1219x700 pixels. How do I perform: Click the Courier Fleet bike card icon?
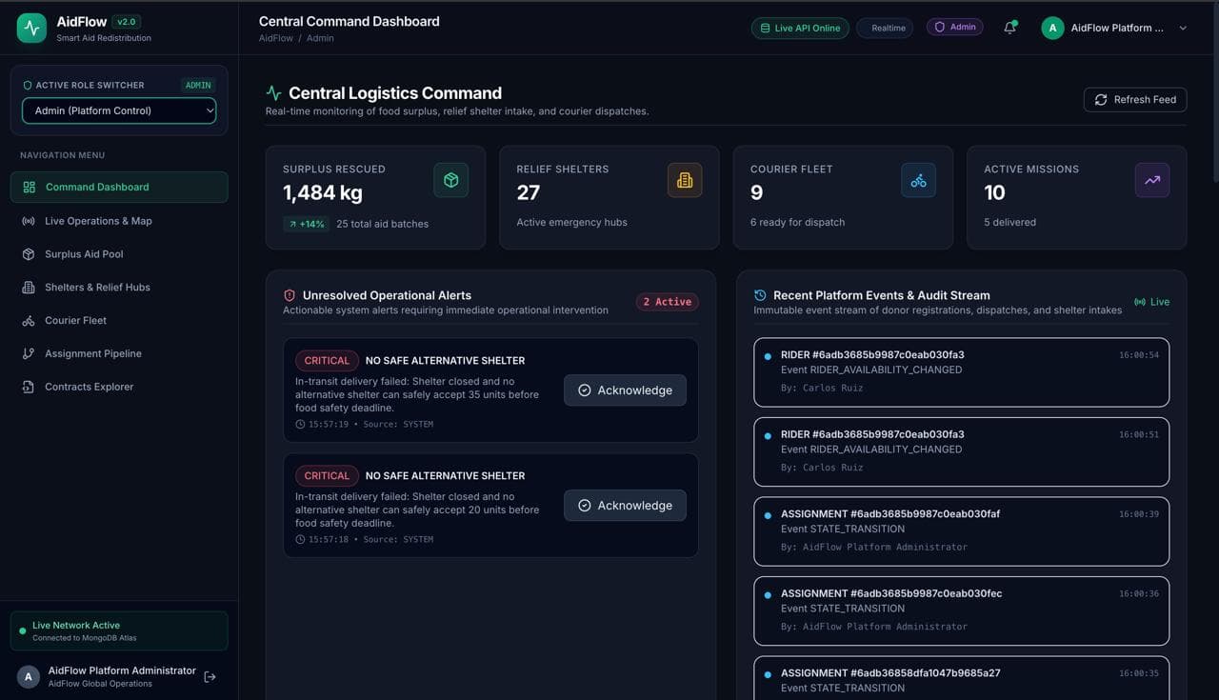pyautogui.click(x=918, y=180)
